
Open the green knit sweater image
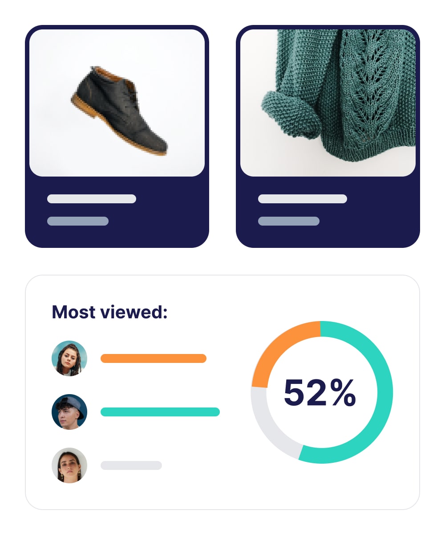(x=328, y=103)
